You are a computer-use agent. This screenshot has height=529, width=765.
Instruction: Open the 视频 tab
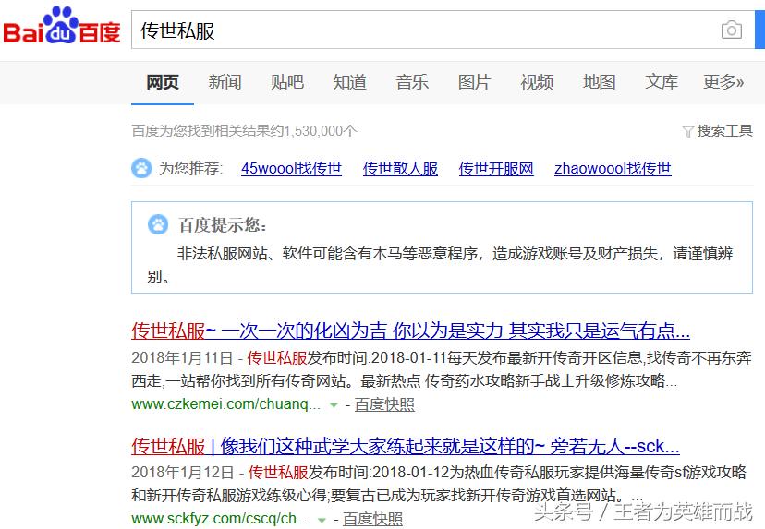pyautogui.click(x=537, y=82)
